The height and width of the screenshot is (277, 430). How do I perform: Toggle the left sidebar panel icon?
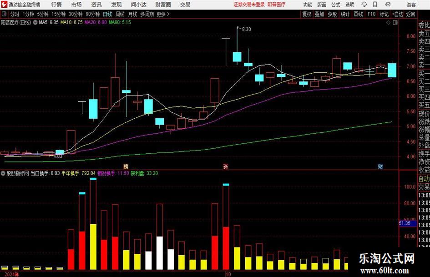click(x=4, y=14)
